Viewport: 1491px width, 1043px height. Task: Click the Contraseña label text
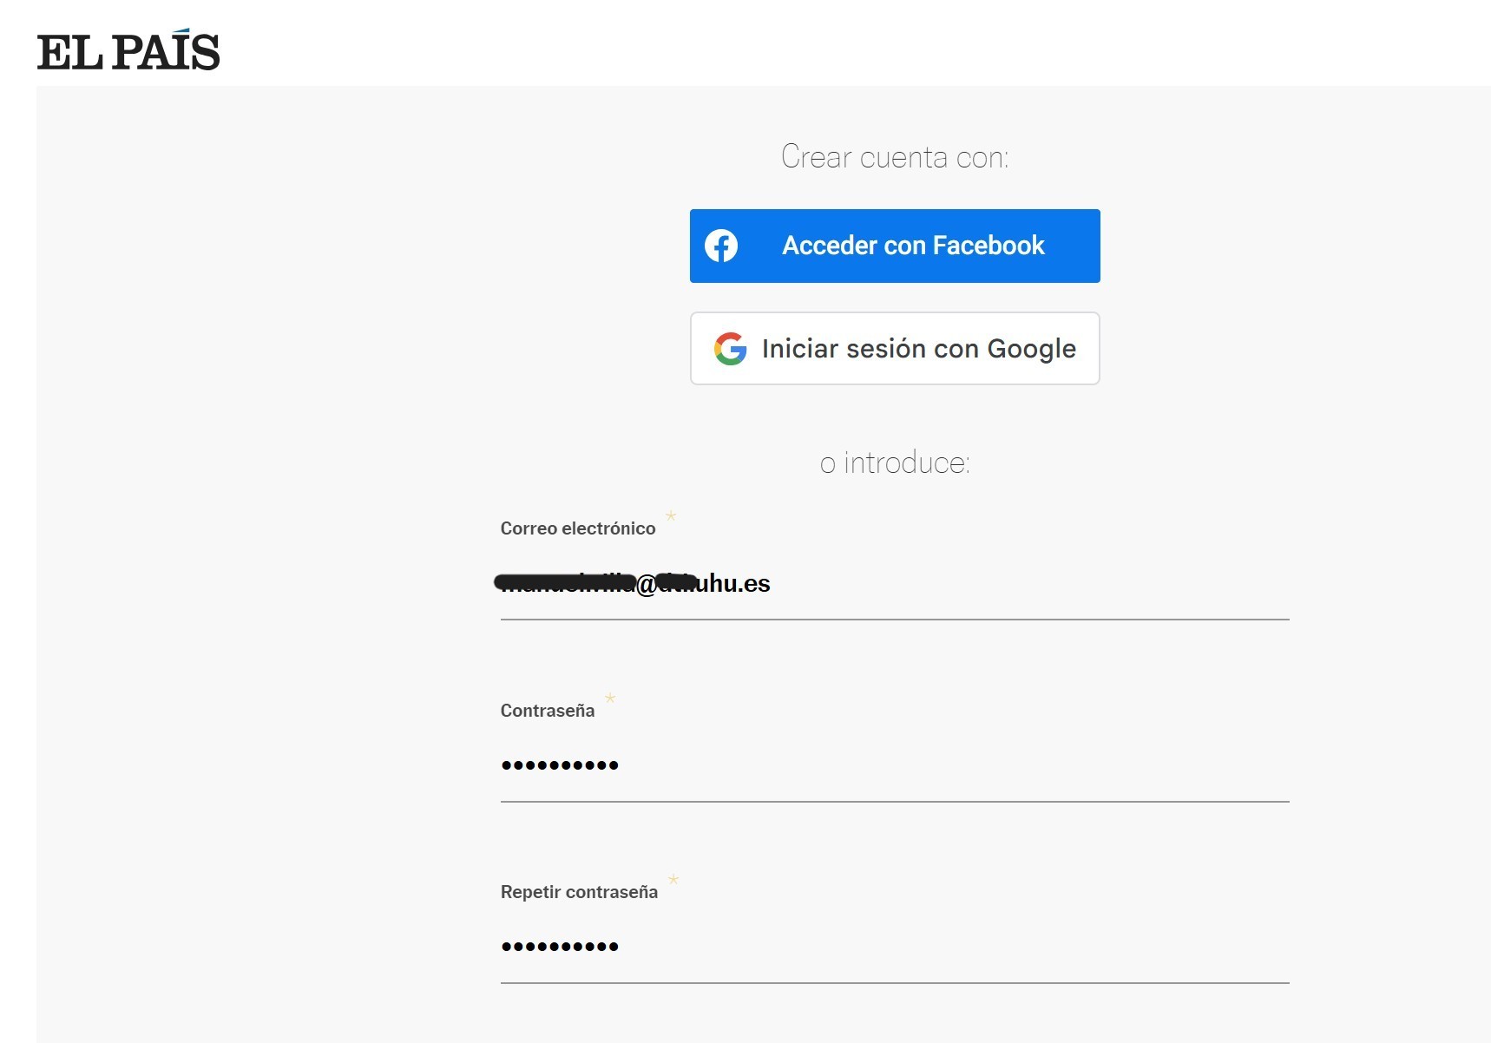(548, 711)
